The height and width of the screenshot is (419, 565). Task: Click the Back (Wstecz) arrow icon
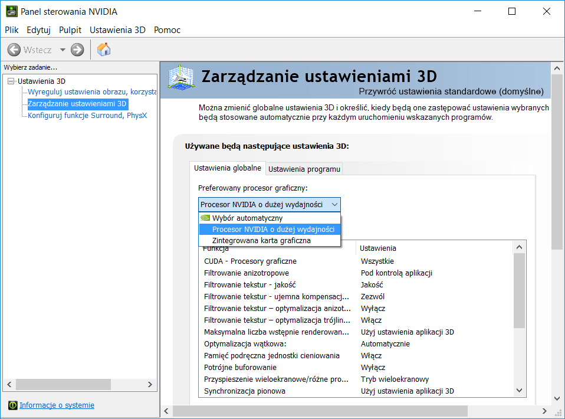(x=14, y=50)
